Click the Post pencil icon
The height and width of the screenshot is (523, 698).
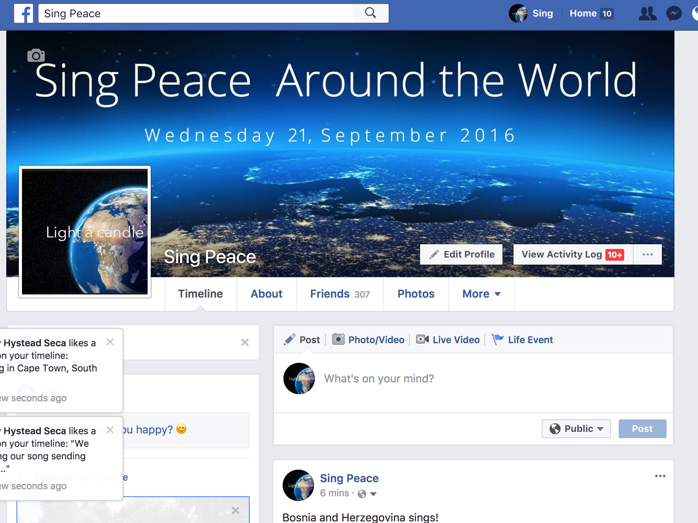[290, 339]
